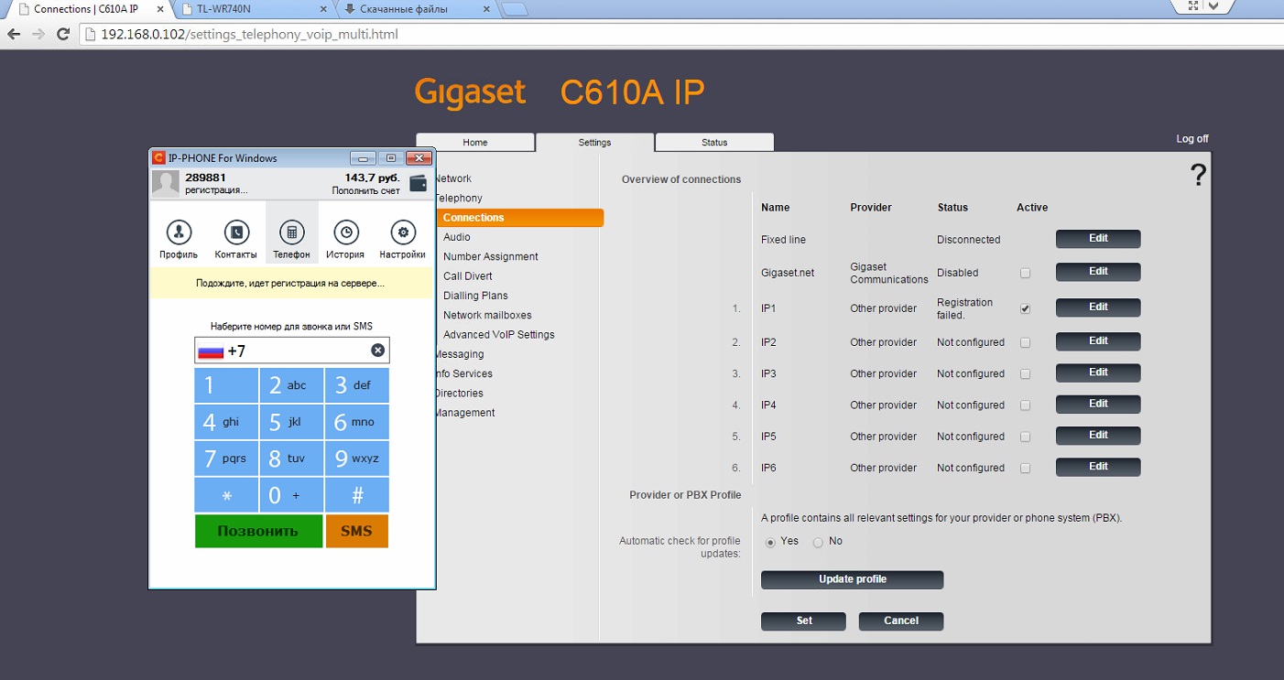Edit the IP2 connection
Image resolution: width=1284 pixels, height=680 pixels.
[x=1098, y=341]
